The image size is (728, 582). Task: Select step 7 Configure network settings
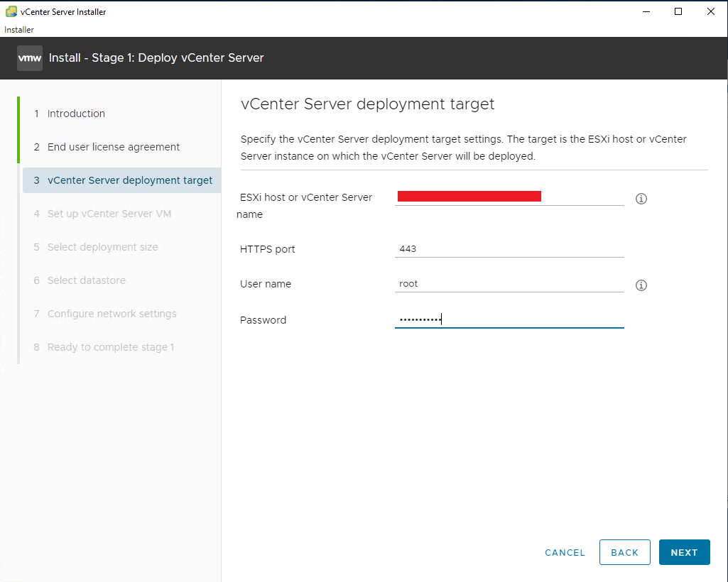click(x=105, y=314)
